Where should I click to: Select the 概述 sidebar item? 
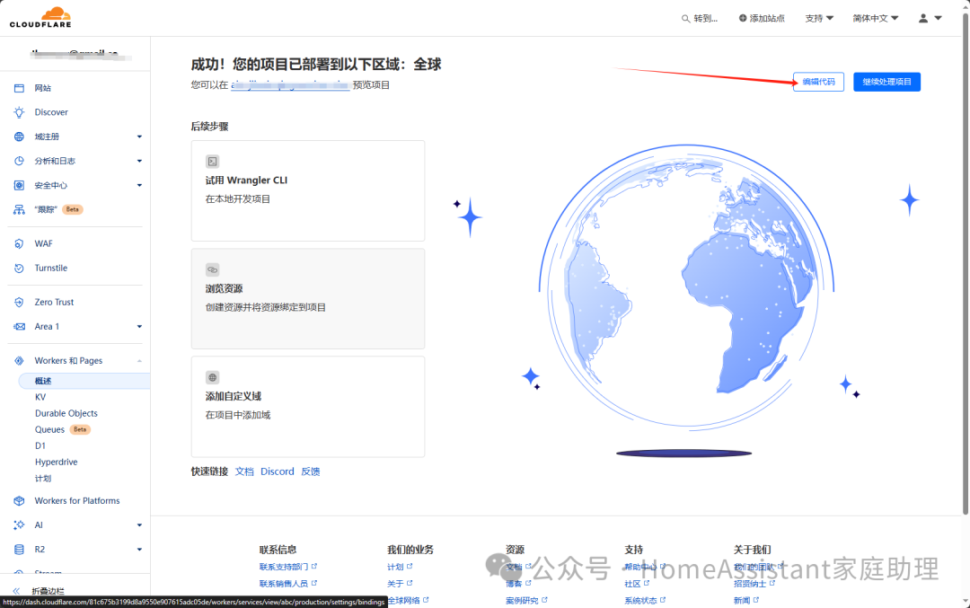84,381
